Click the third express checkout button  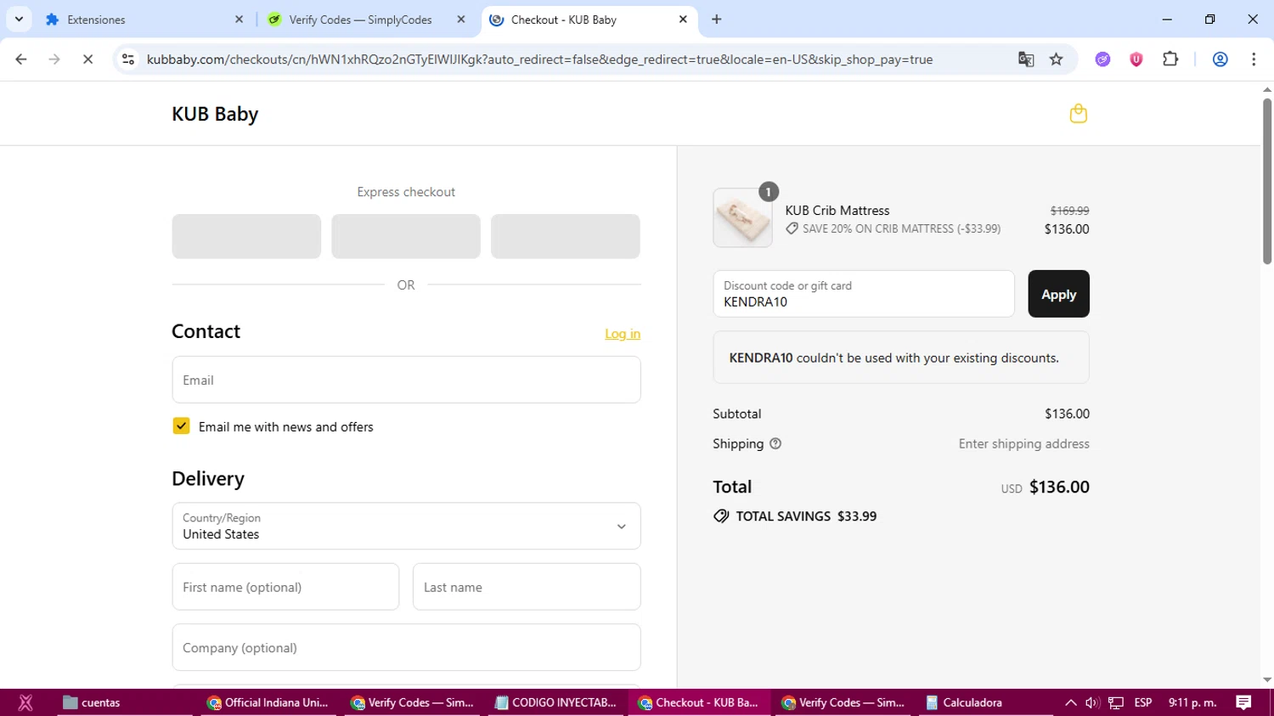(x=566, y=236)
